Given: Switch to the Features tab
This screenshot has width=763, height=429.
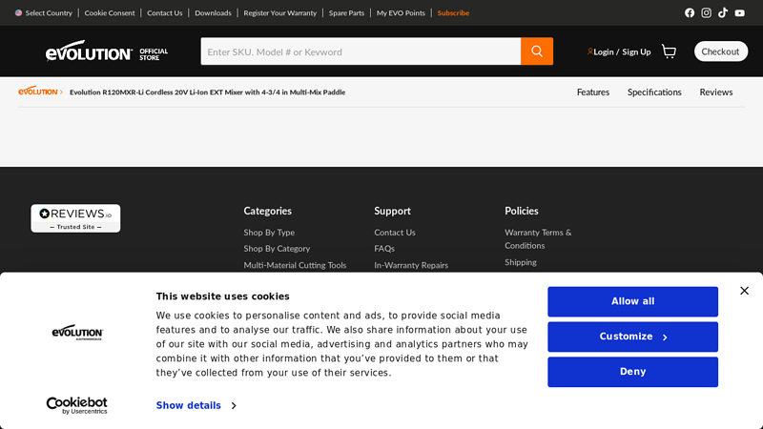Looking at the screenshot, I should 592,92.
